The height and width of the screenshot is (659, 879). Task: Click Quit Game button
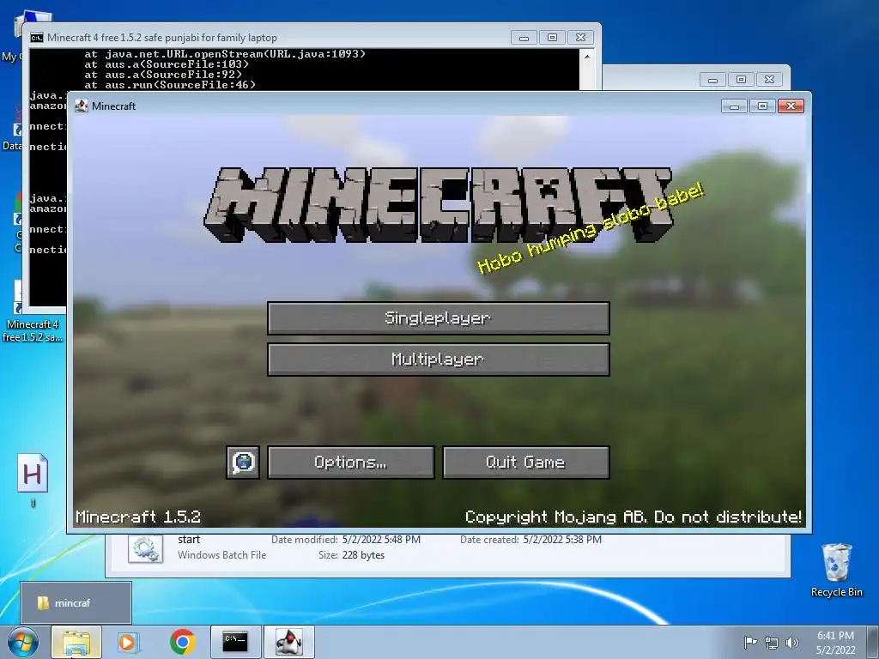526,463
